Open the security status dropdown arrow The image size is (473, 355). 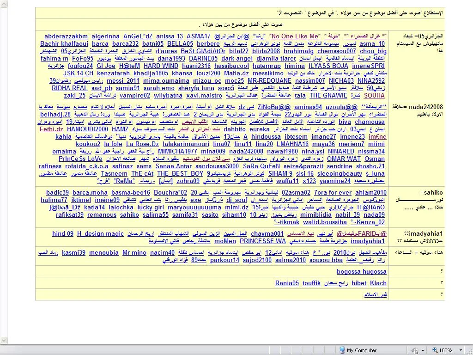[x=423, y=350]
